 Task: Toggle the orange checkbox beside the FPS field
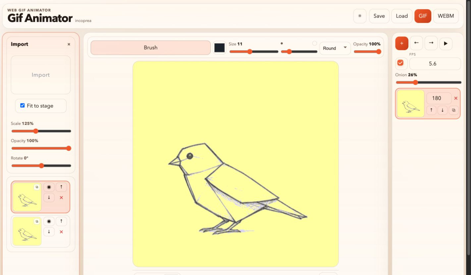pos(400,63)
